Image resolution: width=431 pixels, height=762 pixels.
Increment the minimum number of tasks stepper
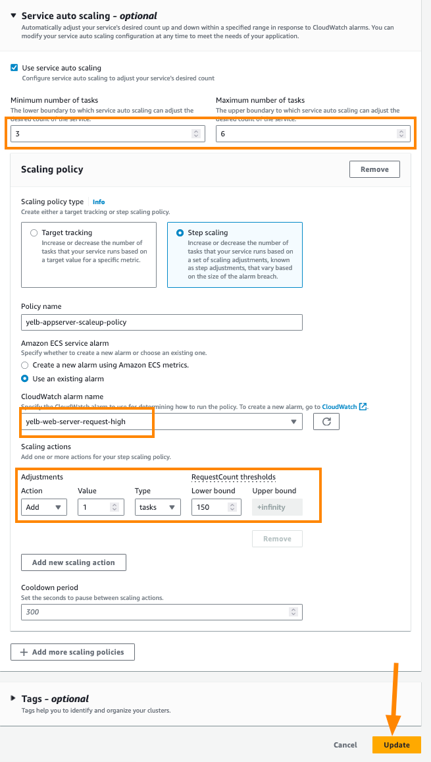tap(195, 130)
